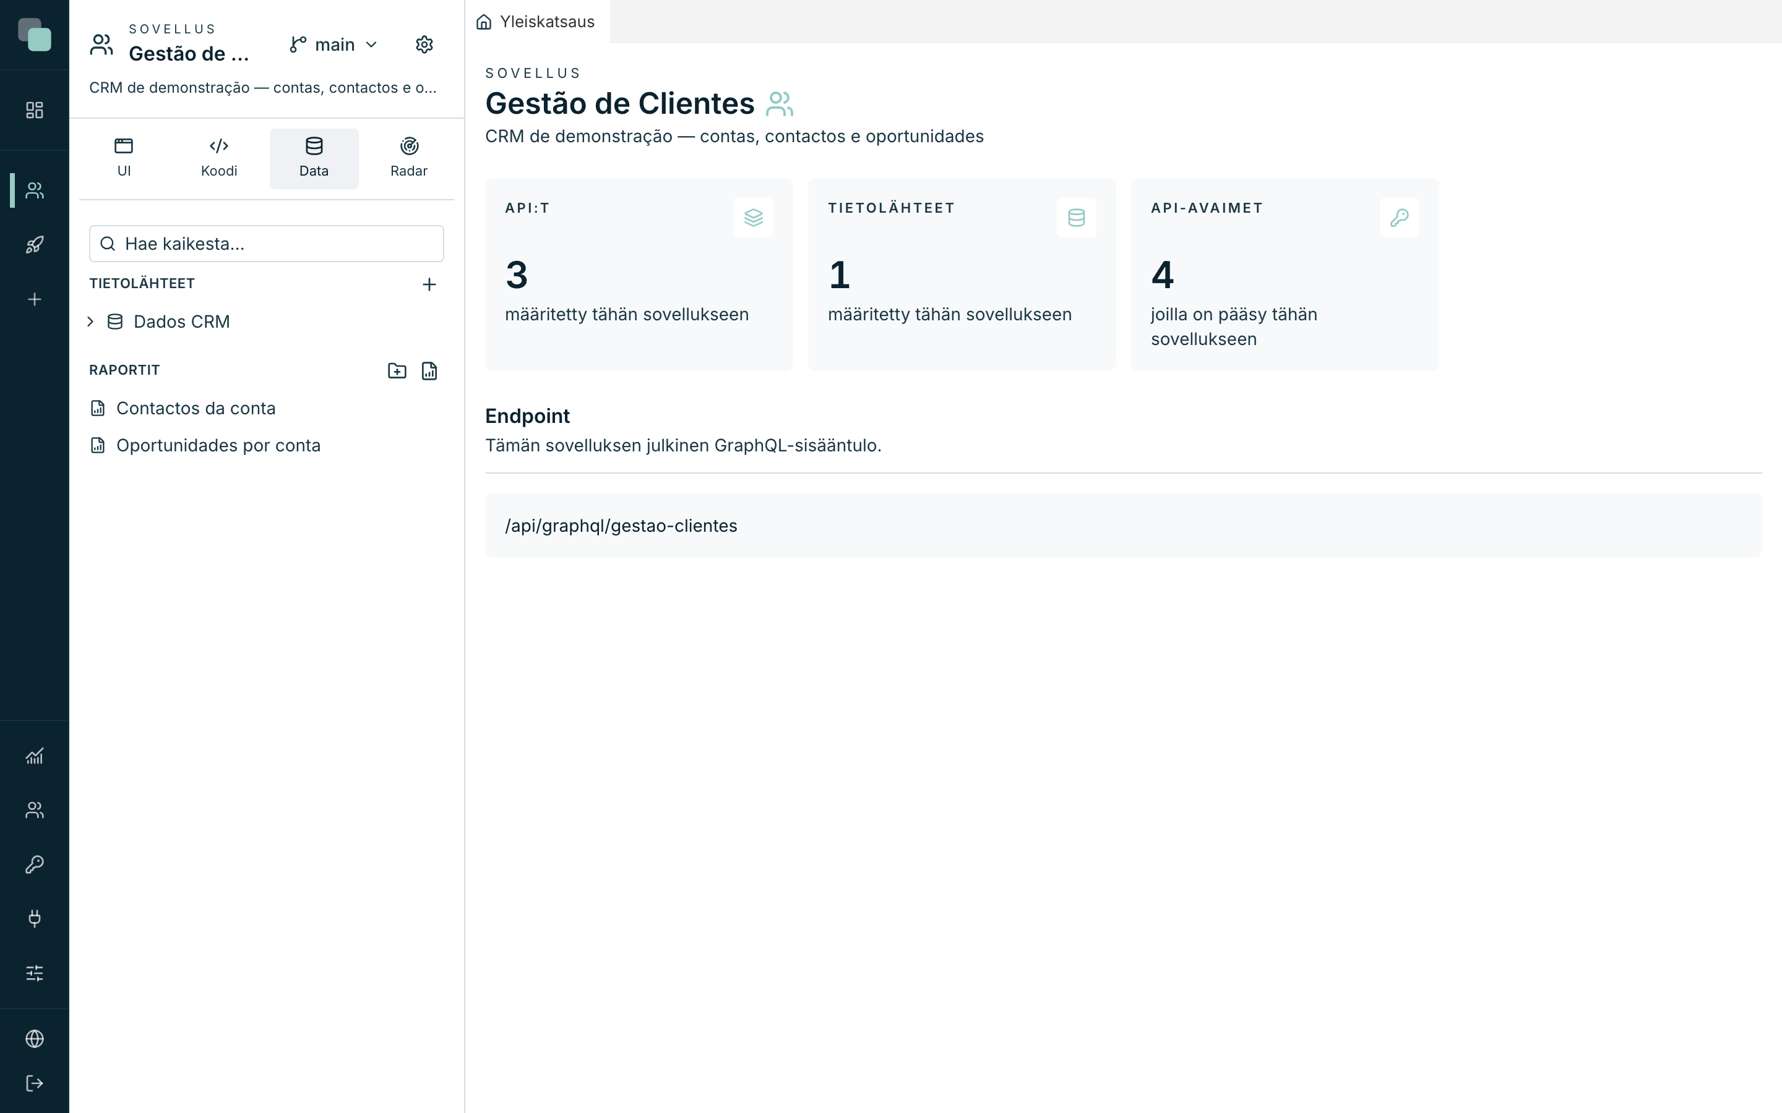
Task: Click the text Tämän sovelluksen julkinen GraphQL-sisääntulo
Action: (683, 445)
